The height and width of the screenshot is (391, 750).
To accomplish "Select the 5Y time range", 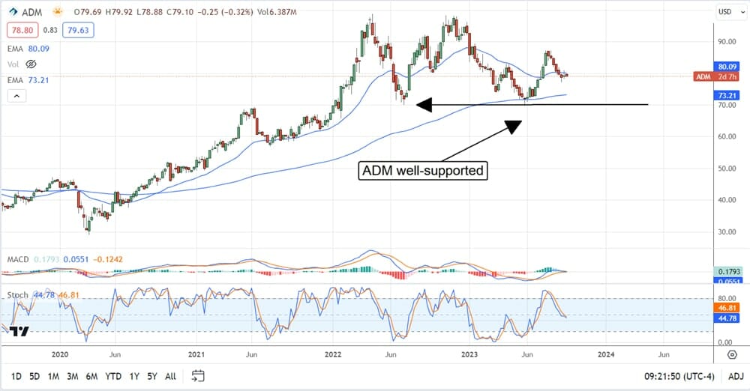I will click(151, 375).
